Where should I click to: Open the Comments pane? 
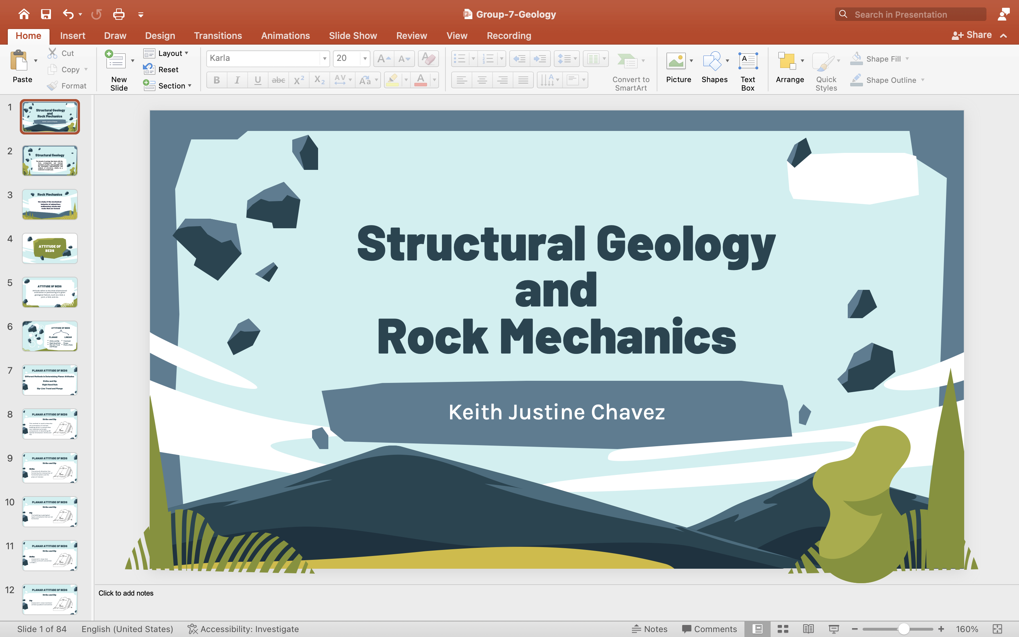coord(709,629)
